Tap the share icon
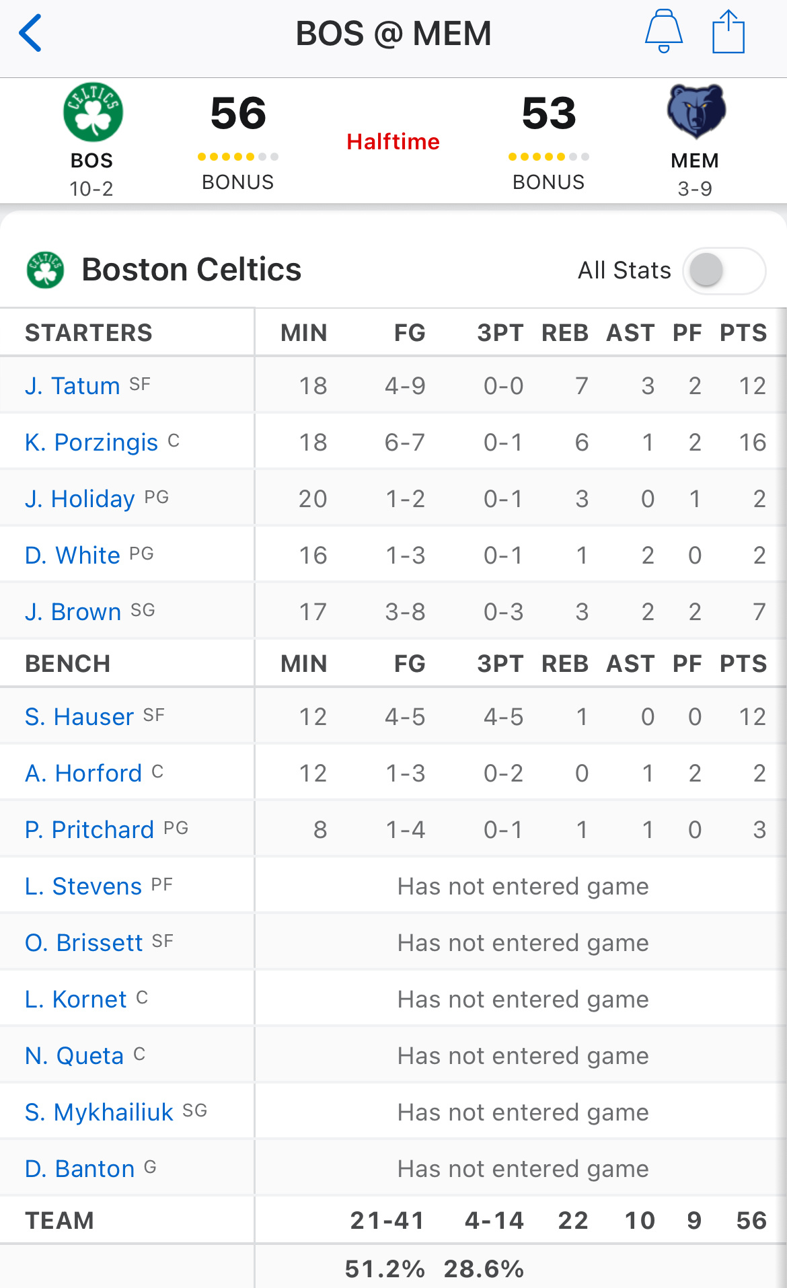The width and height of the screenshot is (787, 1288). (728, 31)
